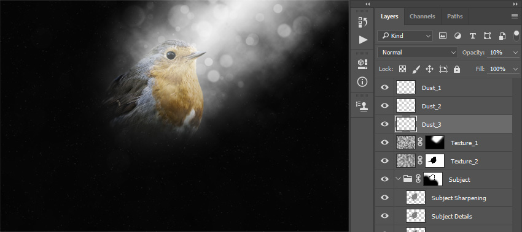This screenshot has height=232, width=522.
Task: Switch to the Layers tab
Action: click(x=389, y=17)
